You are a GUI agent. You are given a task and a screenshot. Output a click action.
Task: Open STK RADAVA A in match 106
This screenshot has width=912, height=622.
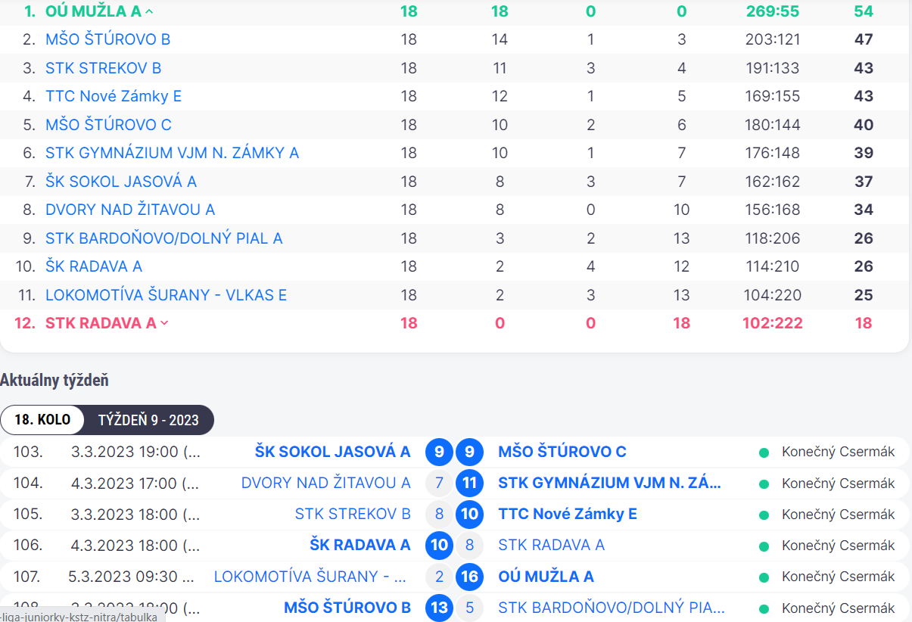(552, 545)
